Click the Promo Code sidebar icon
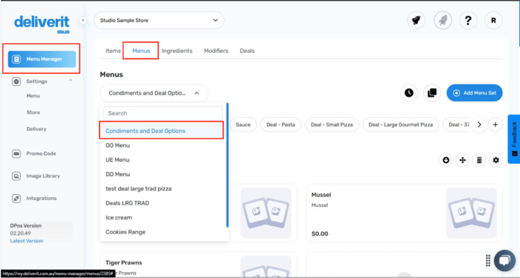520x278 pixels. click(x=17, y=154)
